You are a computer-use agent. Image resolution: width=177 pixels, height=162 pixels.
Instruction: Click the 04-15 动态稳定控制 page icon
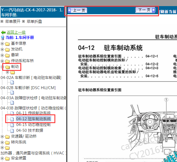coord(12,125)
